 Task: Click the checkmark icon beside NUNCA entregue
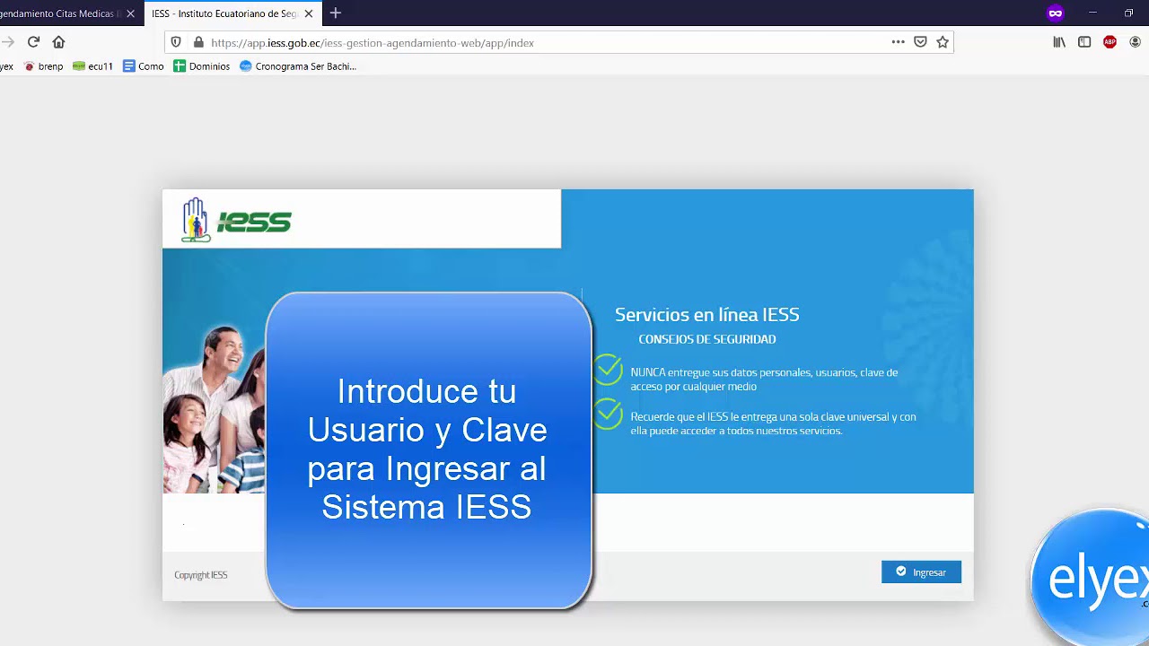(x=608, y=370)
